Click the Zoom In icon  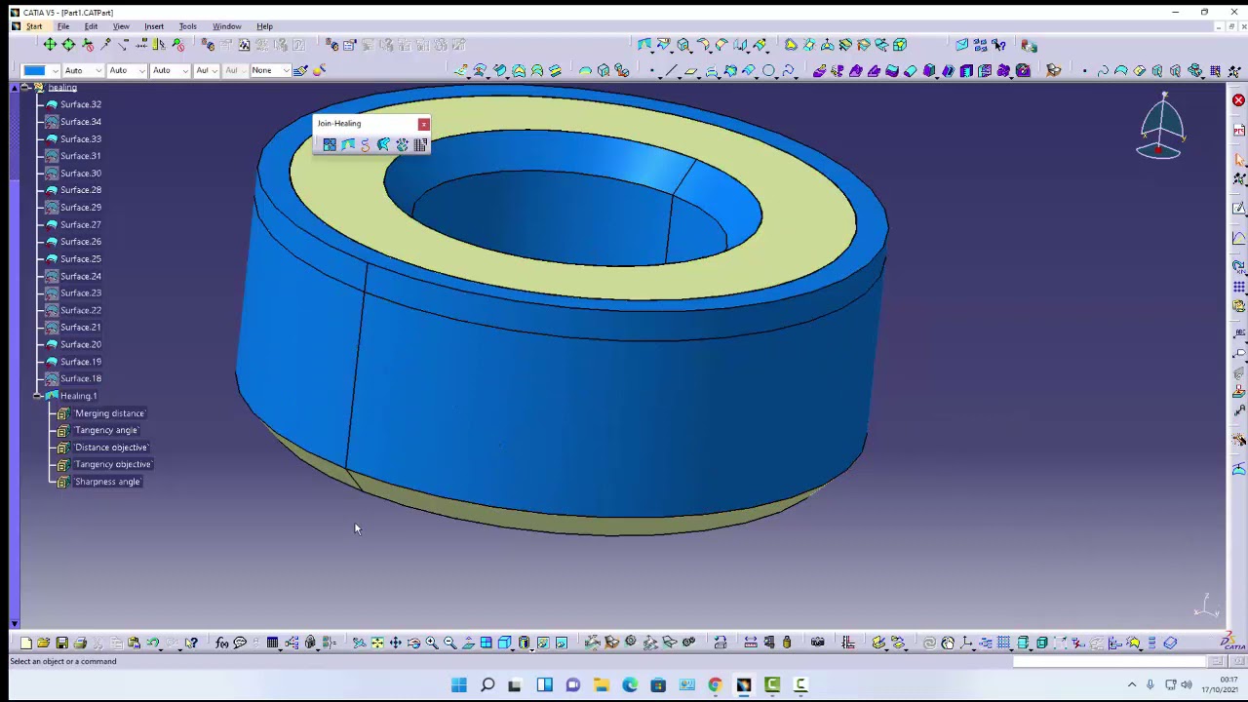[432, 643]
